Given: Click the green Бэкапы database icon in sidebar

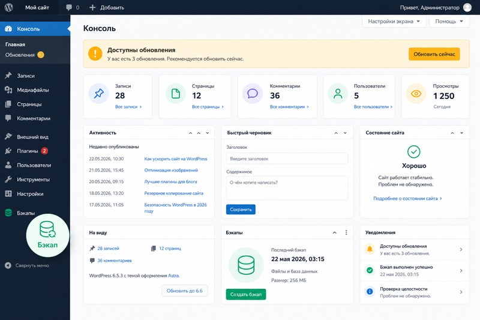Looking at the screenshot, I should point(8,213).
